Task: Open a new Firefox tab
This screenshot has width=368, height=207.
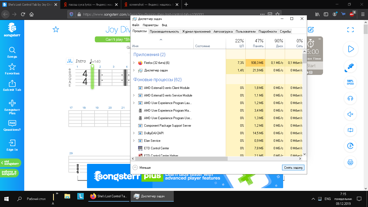Action: pos(186,4)
